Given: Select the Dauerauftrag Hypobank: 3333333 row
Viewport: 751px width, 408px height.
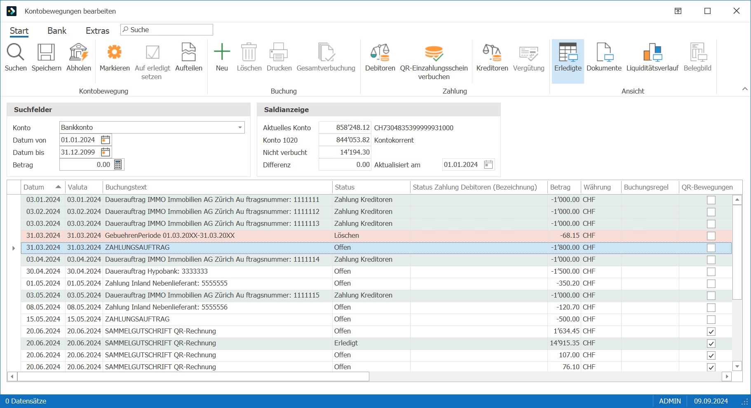Looking at the screenshot, I should (x=376, y=272).
